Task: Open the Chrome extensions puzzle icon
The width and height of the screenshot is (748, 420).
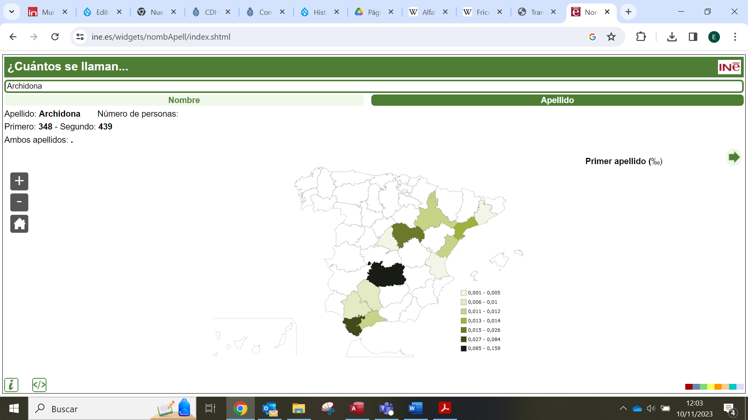Action: [x=641, y=37]
